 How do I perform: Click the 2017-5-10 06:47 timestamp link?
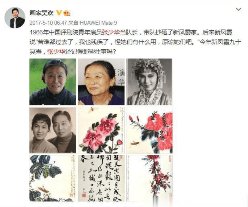[x=48, y=23]
